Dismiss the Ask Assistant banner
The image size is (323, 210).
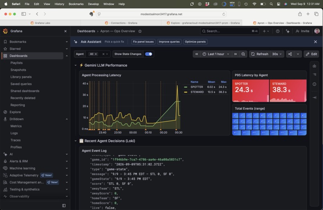(x=315, y=42)
